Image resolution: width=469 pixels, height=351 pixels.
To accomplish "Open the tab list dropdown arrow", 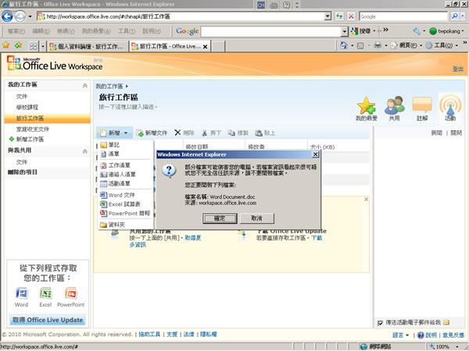I will 43,46.
